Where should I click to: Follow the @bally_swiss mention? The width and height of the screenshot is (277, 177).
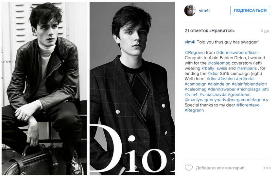click(214, 68)
